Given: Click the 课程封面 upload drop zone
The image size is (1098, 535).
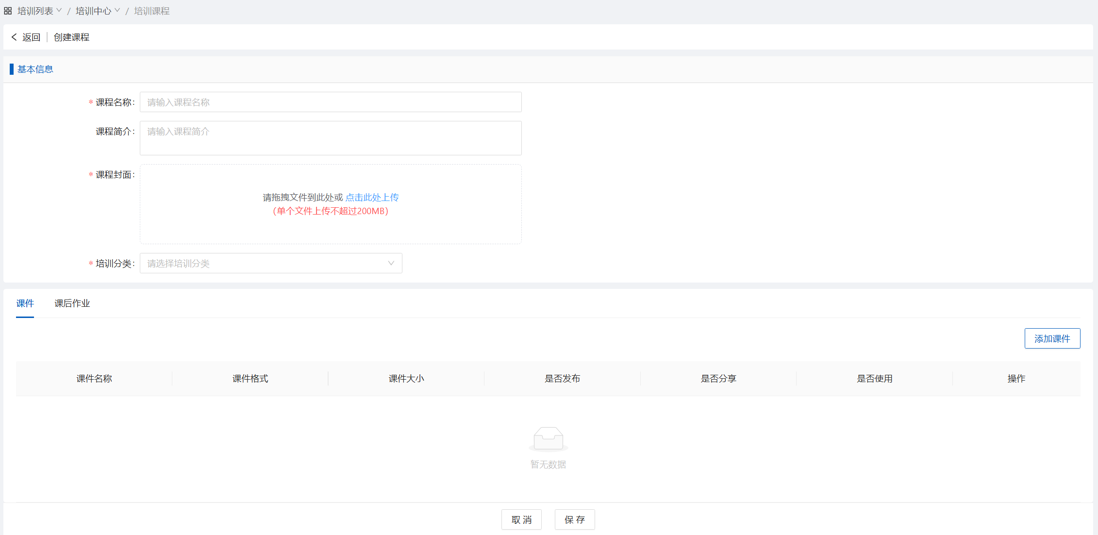Looking at the screenshot, I should pos(331,228).
